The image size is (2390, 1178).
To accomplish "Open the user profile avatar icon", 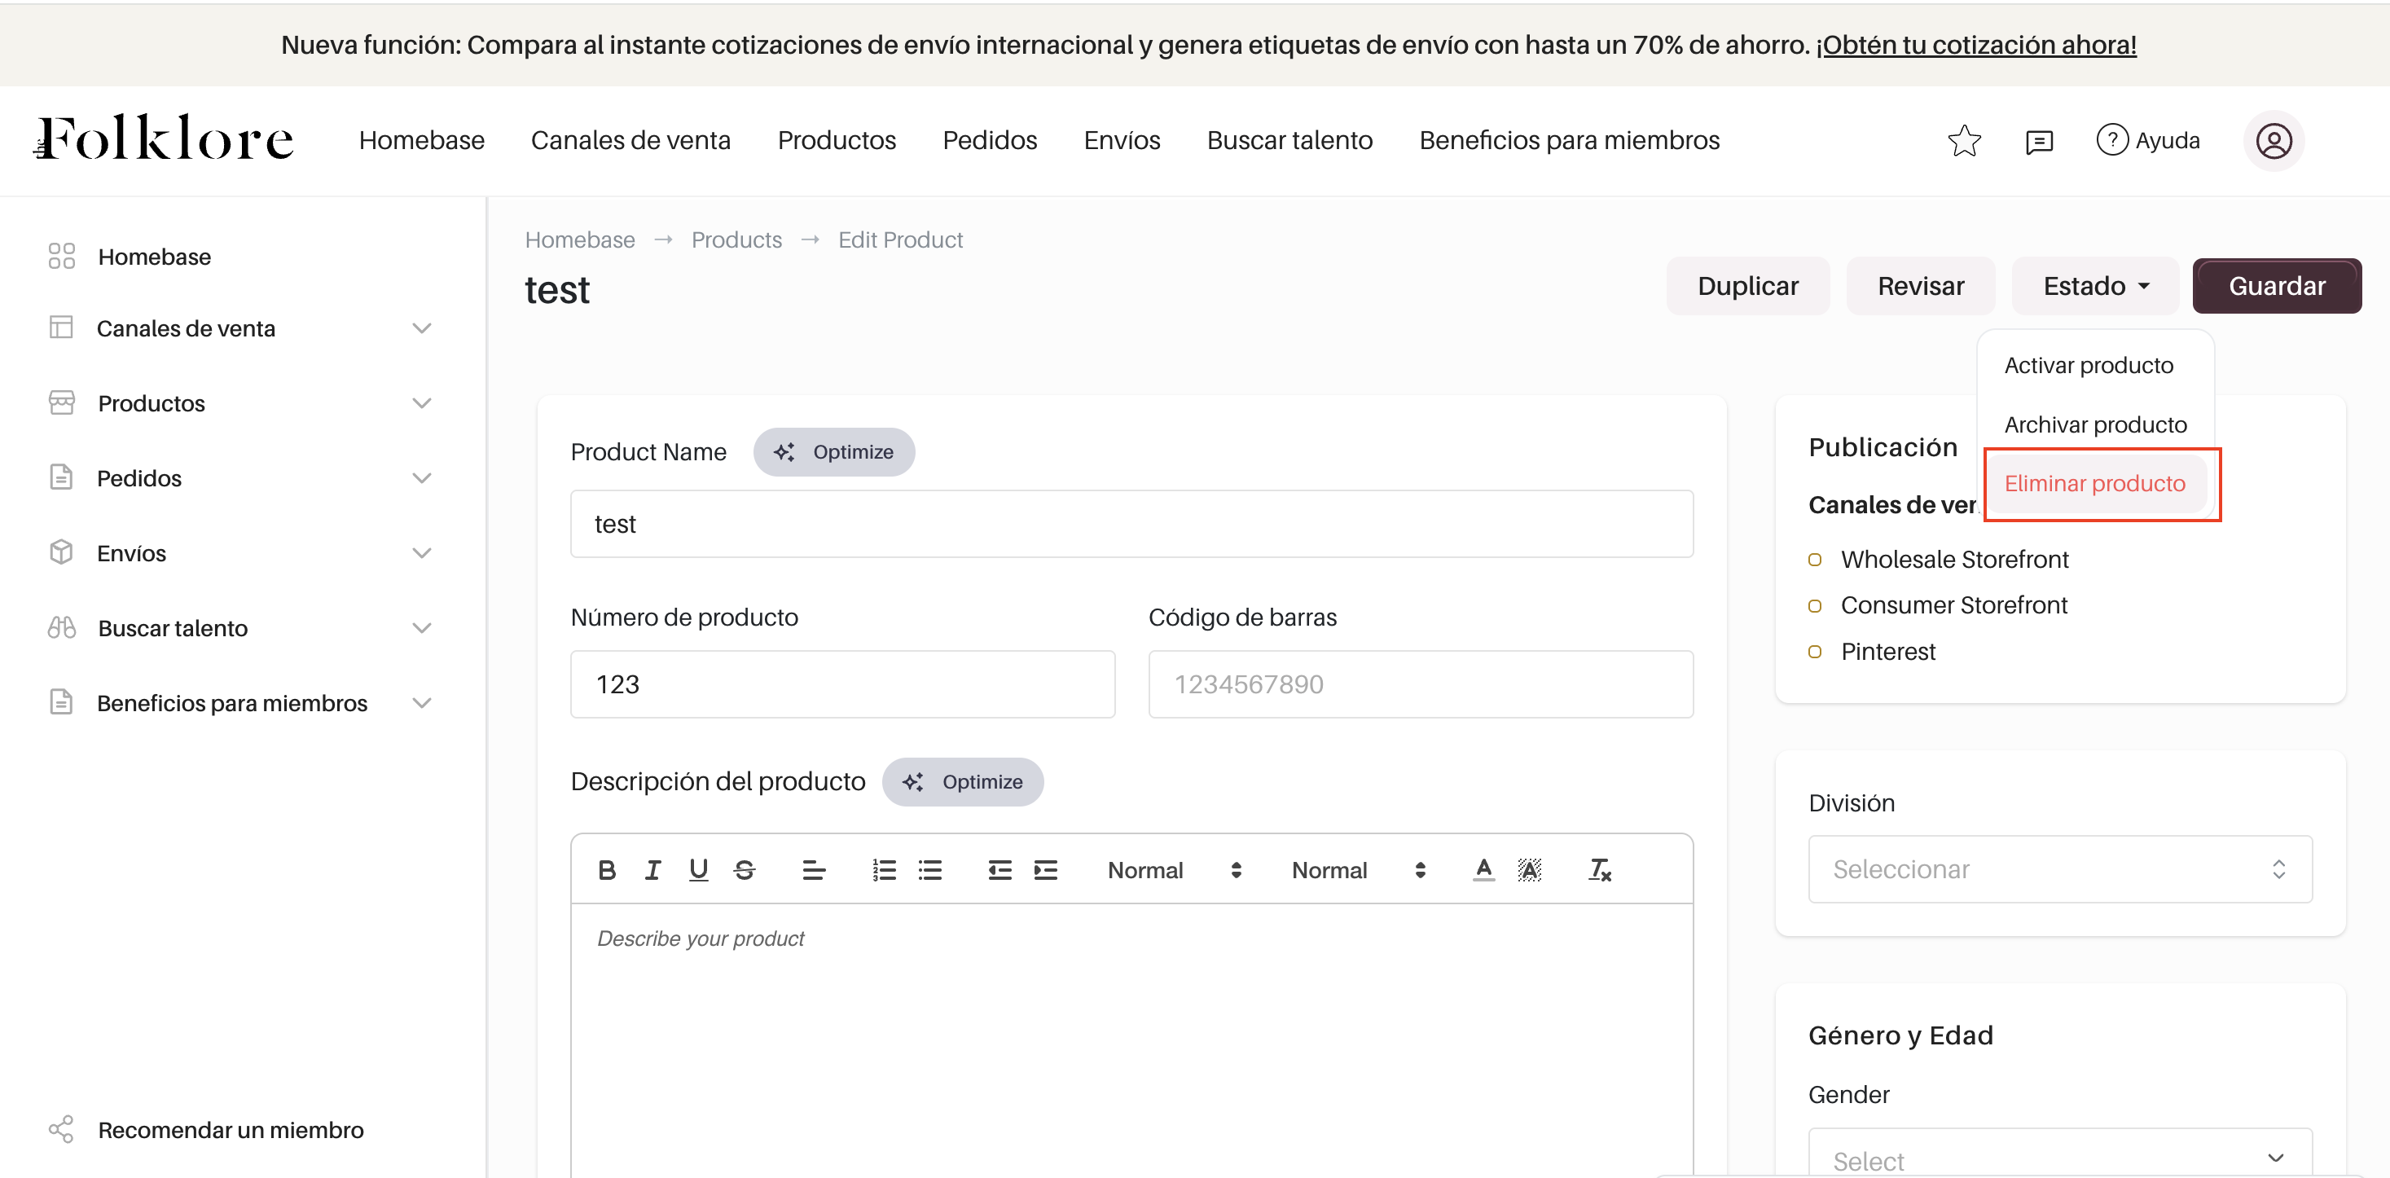I will 2273,141.
